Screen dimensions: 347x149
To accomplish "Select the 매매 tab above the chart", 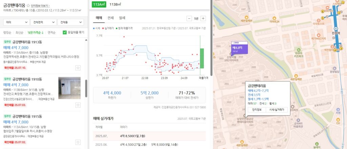I will [99, 18].
